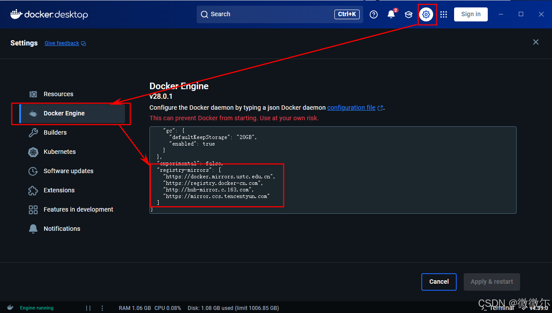
Task: Click the Docker Desktop whale logo
Action: (x=49, y=14)
